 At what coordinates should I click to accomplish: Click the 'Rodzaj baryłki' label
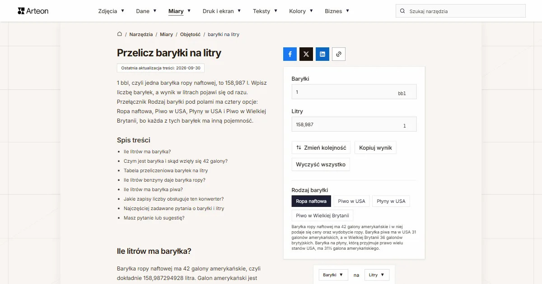tap(310, 190)
